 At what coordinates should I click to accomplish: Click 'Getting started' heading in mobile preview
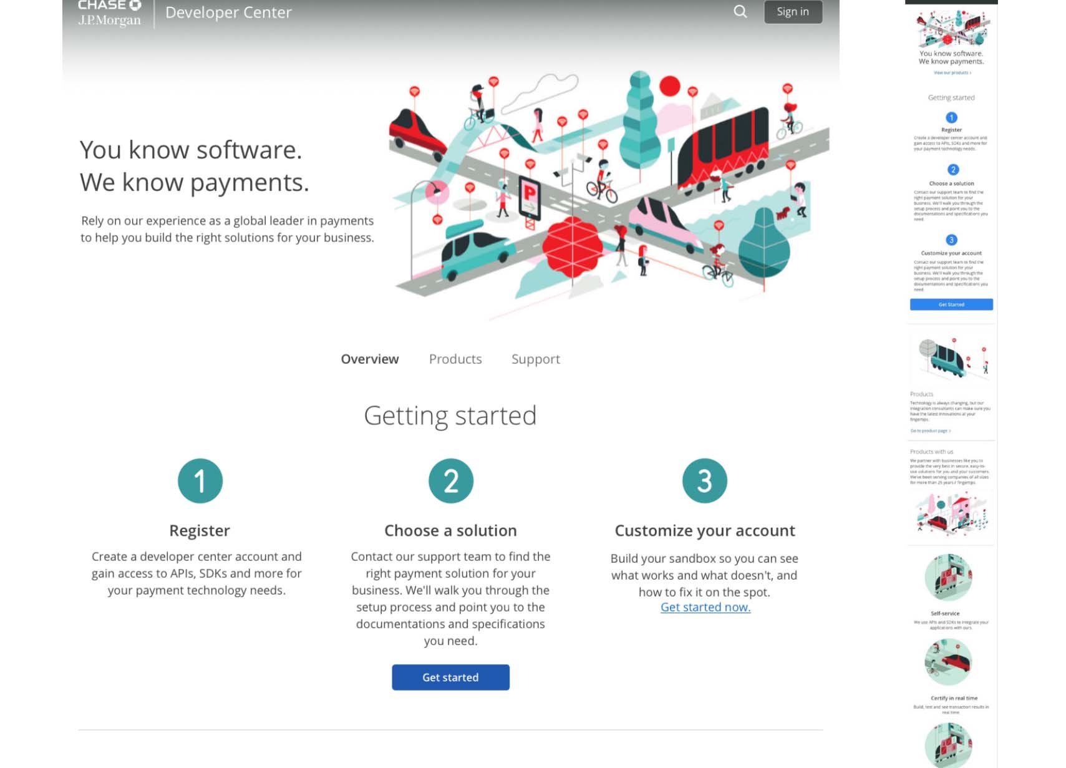click(x=951, y=98)
